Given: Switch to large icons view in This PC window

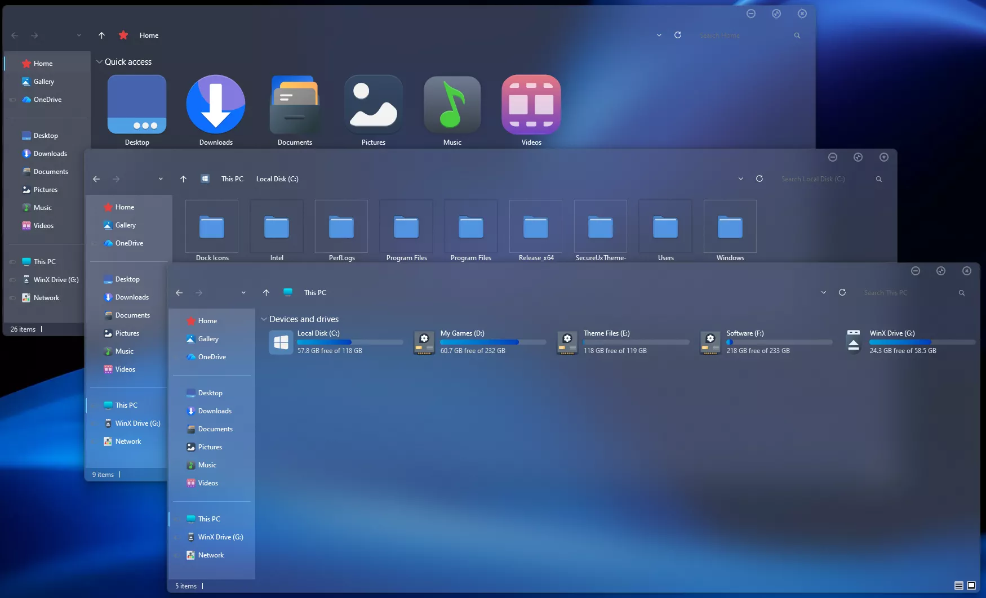Looking at the screenshot, I should (971, 586).
